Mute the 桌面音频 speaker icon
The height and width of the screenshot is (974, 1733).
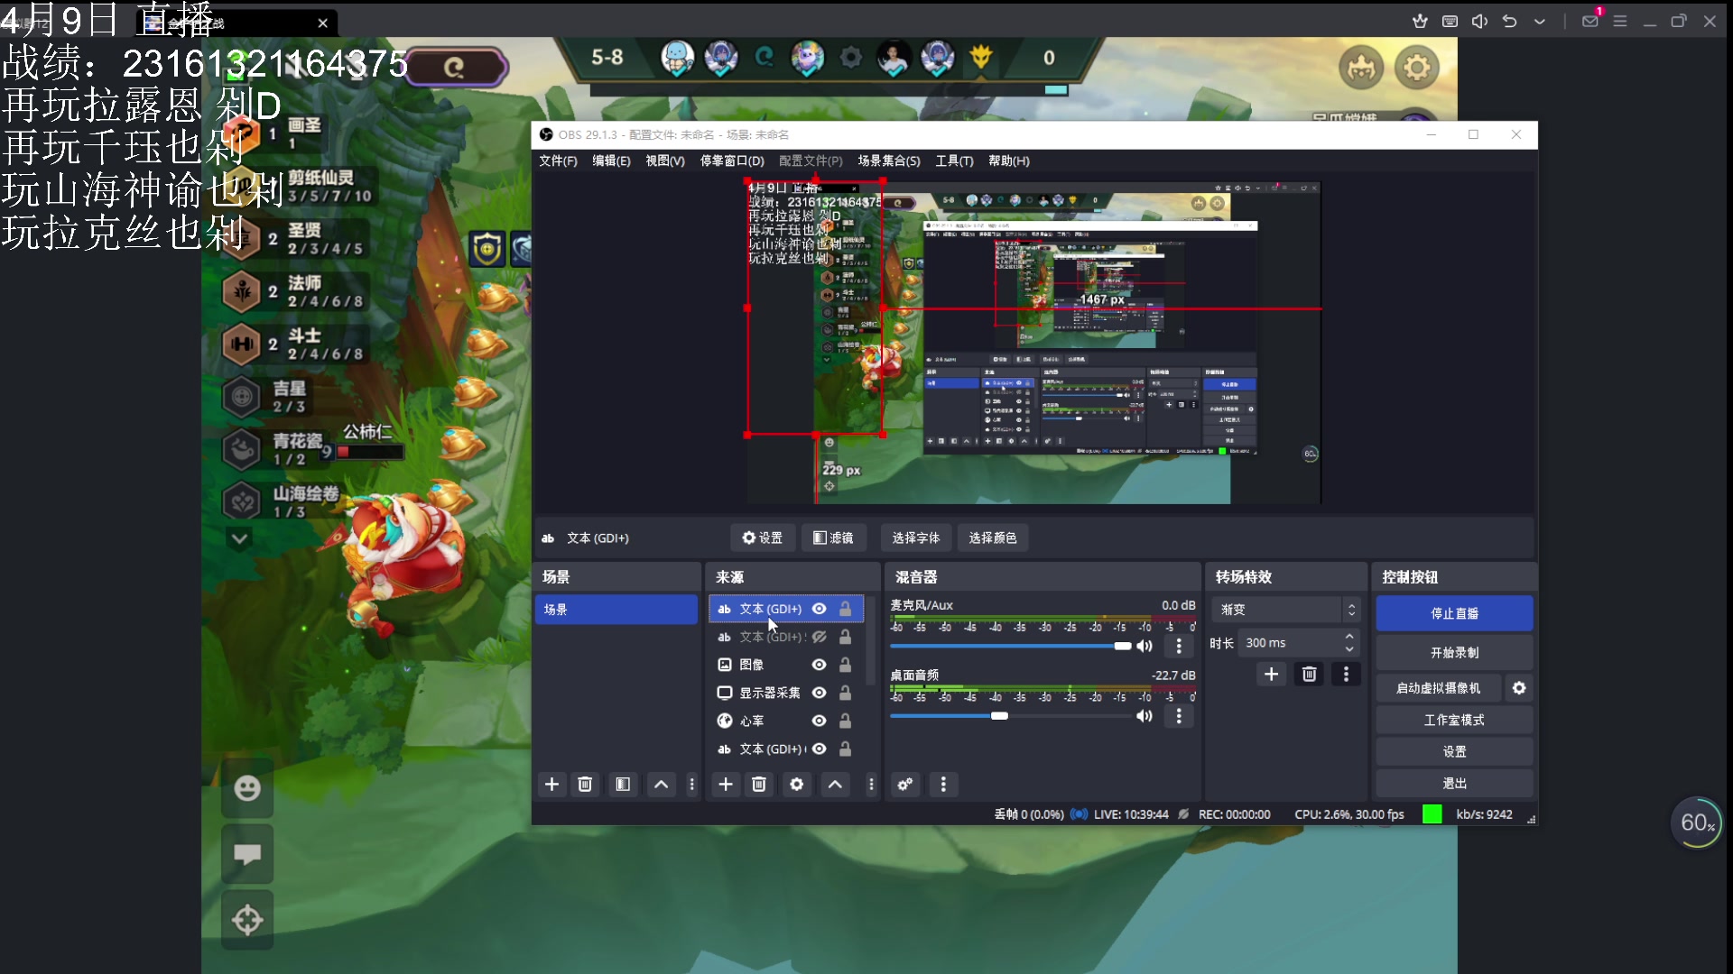pos(1145,716)
